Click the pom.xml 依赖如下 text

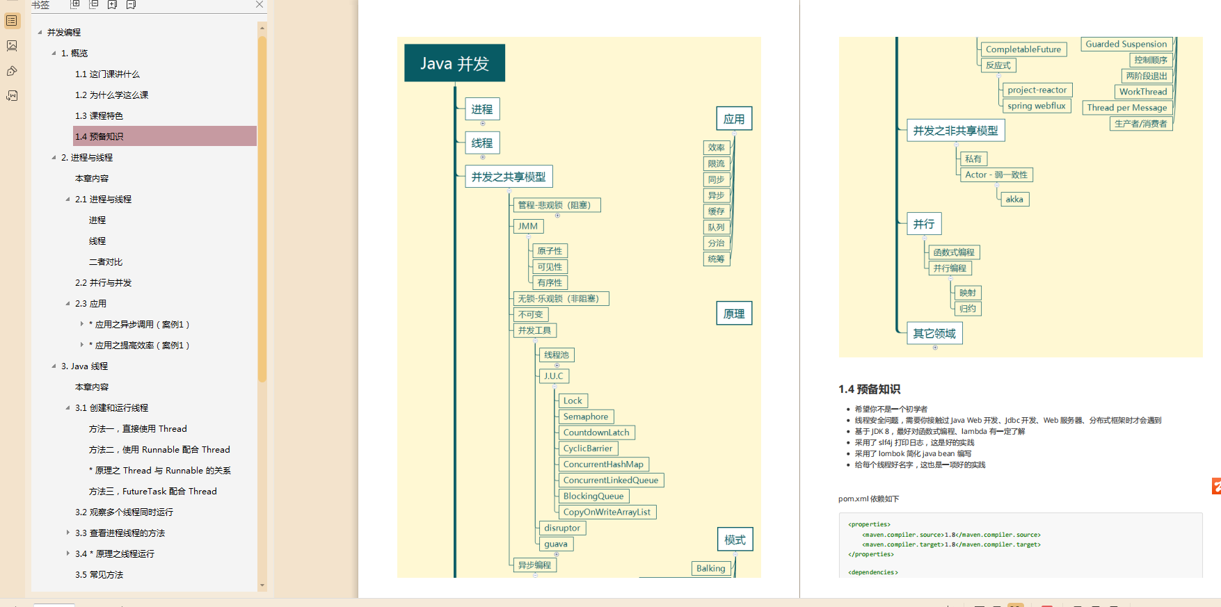868,499
